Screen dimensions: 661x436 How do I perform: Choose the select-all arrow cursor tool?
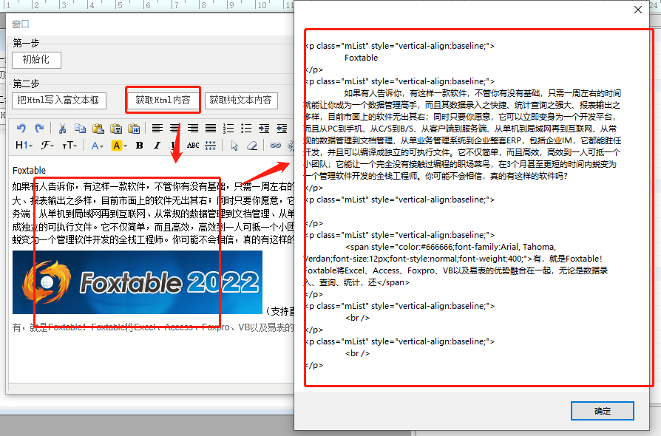point(234,146)
